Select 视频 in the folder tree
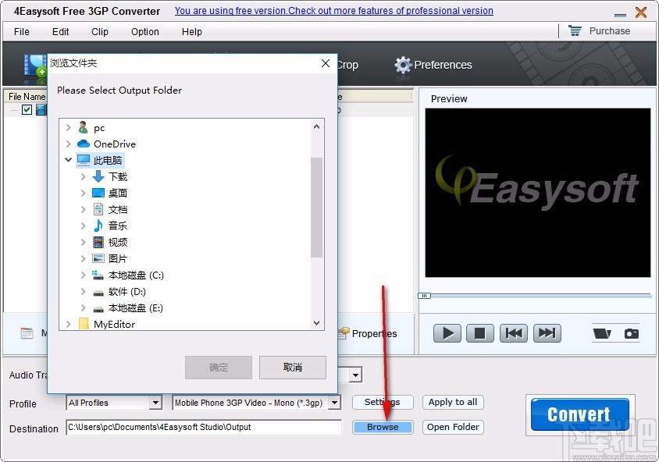 118,243
